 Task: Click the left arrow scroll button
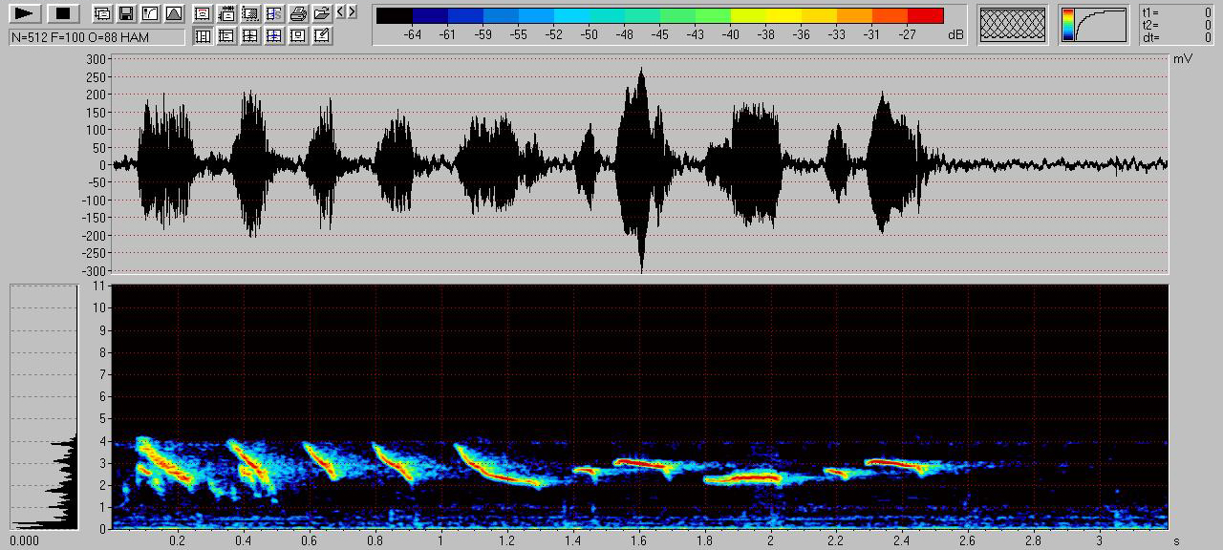click(x=341, y=12)
